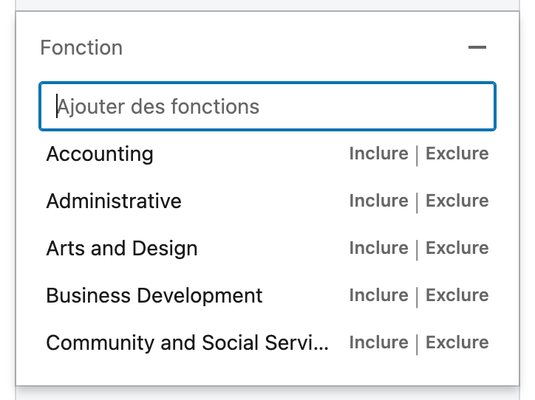Image resolution: width=535 pixels, height=400 pixels.
Task: Select the Arts and Design item
Action: (x=122, y=249)
